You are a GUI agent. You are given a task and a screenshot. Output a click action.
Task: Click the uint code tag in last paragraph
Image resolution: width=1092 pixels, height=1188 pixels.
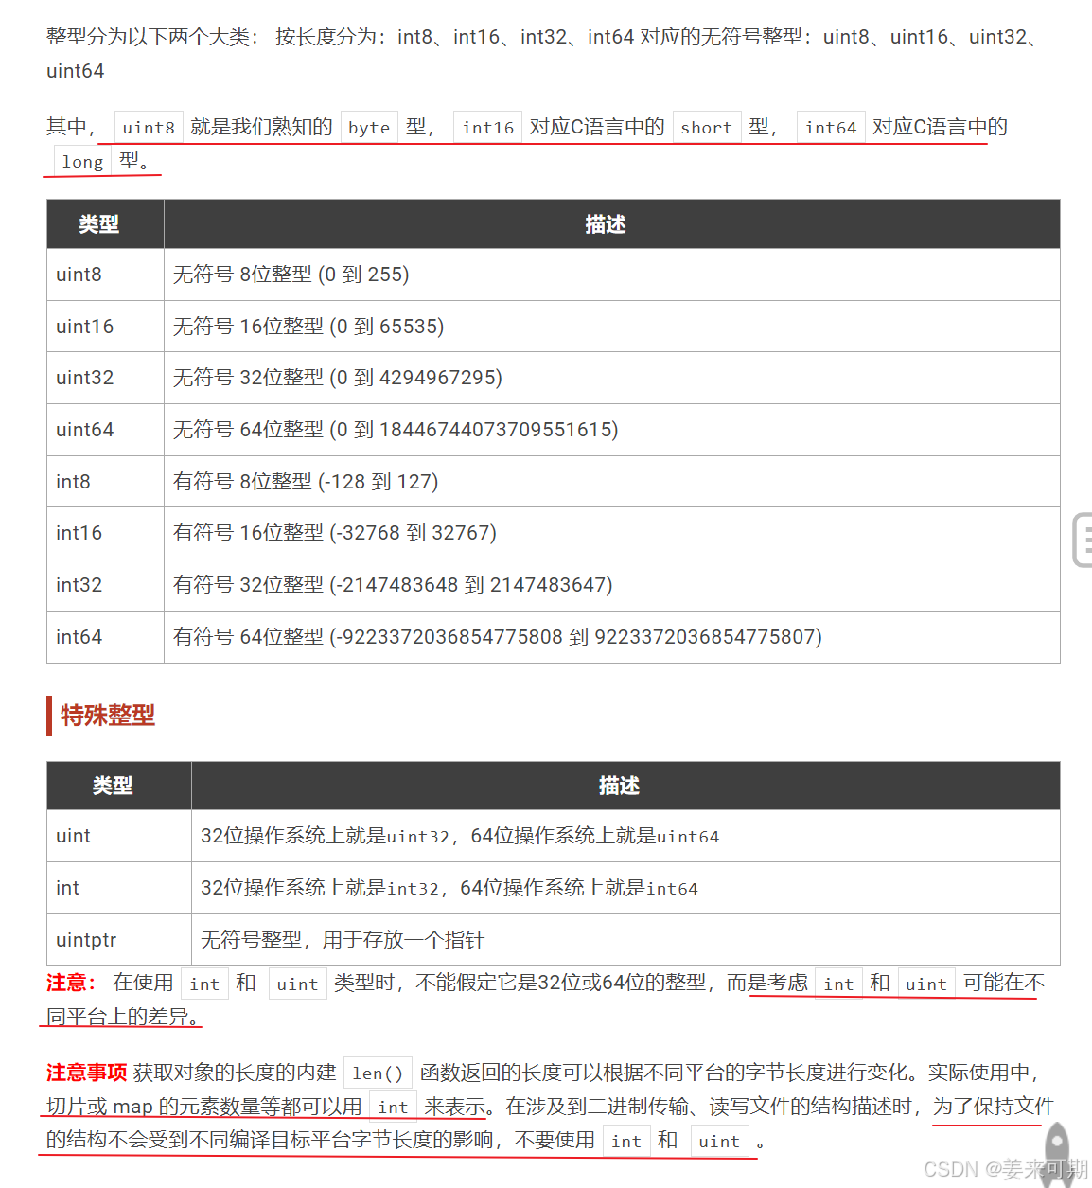point(719,1142)
